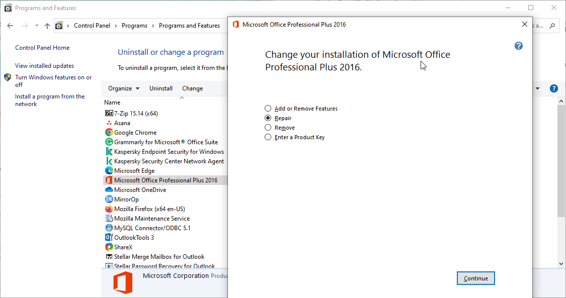Click the Microsoft OneDrive cloud icon
The image size is (566, 298).
tap(109, 189)
